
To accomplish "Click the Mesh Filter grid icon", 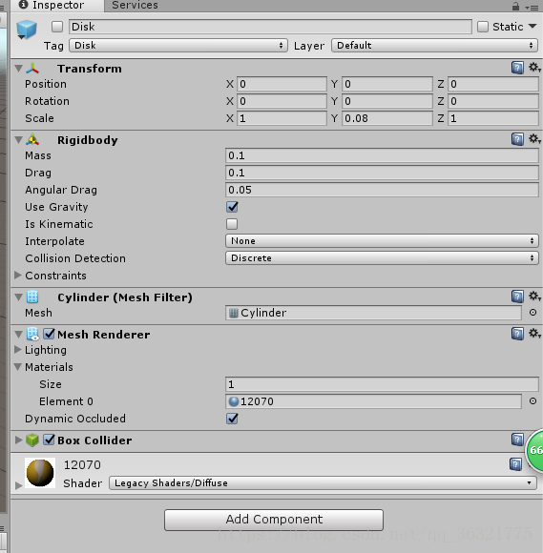I will (32, 297).
